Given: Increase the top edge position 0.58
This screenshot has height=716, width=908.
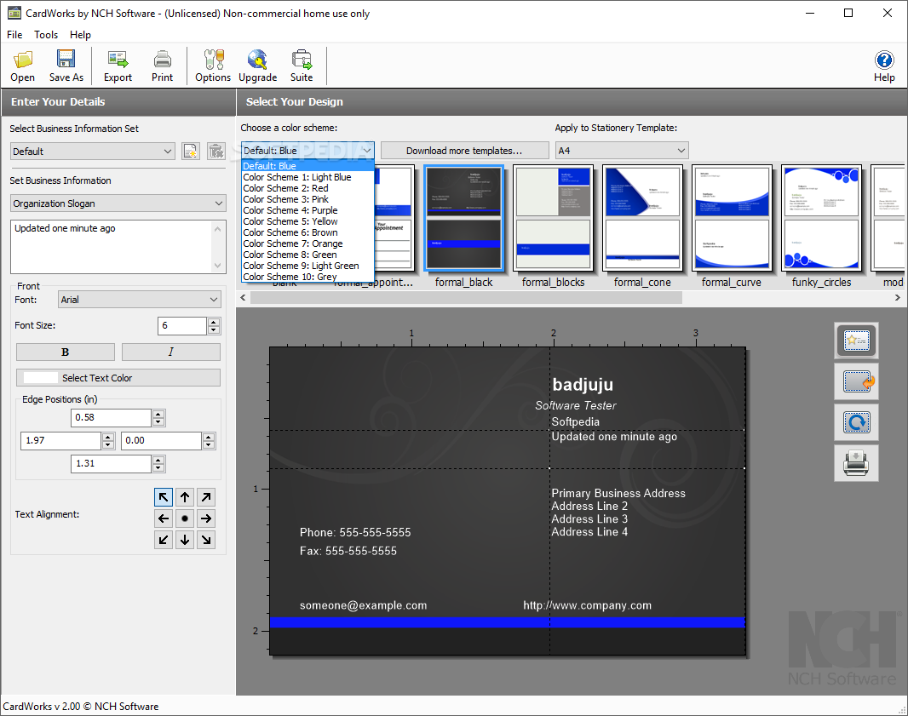Looking at the screenshot, I should (158, 414).
